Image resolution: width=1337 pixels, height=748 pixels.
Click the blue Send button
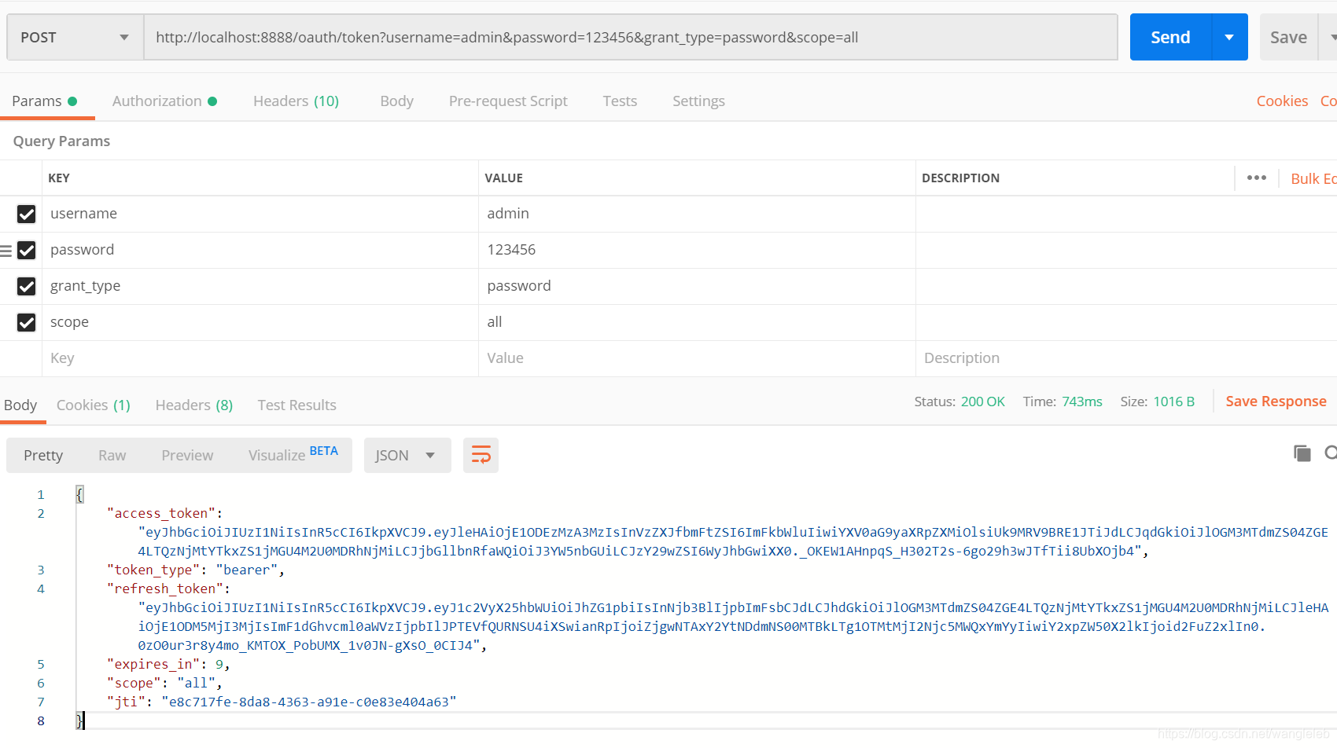click(x=1170, y=37)
